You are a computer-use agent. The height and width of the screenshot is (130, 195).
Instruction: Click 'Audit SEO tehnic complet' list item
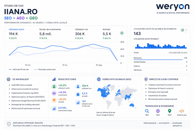(x=22, y=85)
